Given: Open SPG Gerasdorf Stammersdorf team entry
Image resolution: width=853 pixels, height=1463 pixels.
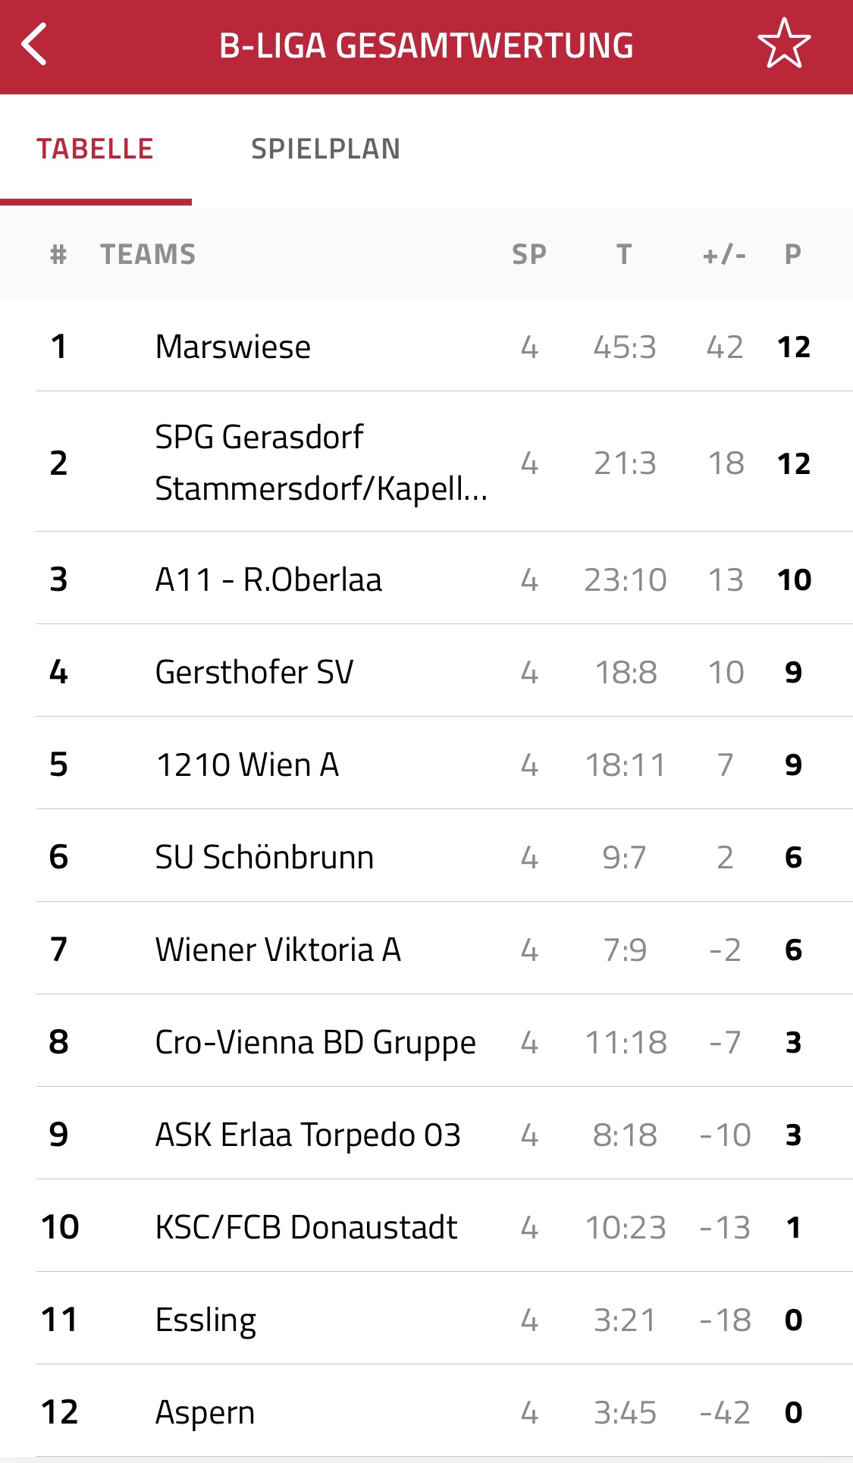Looking at the screenshot, I should click(426, 462).
